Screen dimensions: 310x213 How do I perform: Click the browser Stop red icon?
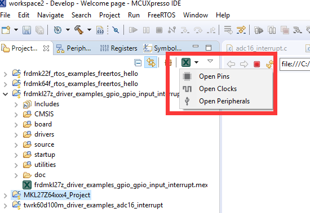coord(257,64)
